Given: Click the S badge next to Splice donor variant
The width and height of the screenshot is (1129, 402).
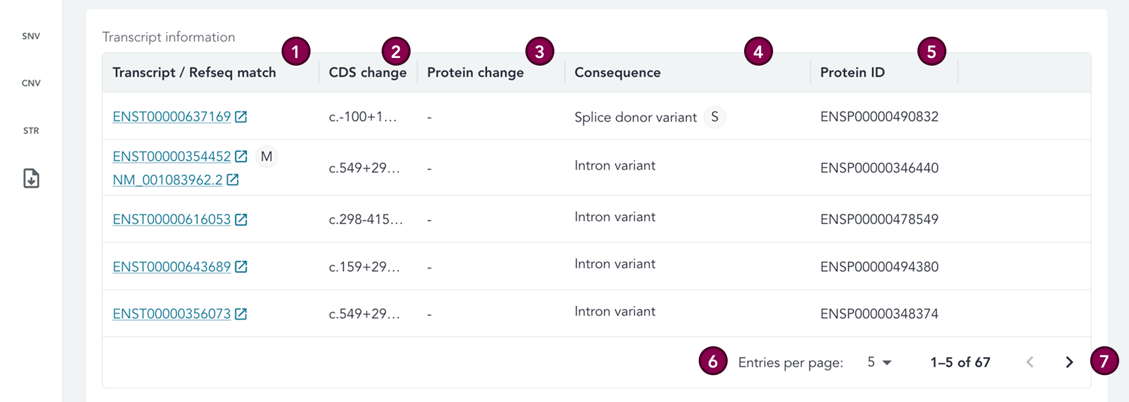Looking at the screenshot, I should tap(715, 117).
